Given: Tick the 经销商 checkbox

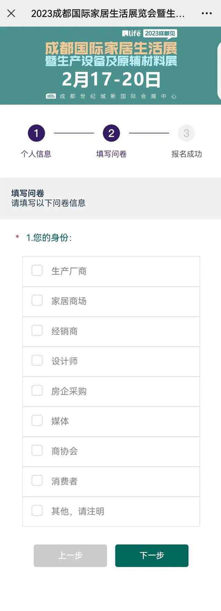Looking at the screenshot, I should point(37,331).
